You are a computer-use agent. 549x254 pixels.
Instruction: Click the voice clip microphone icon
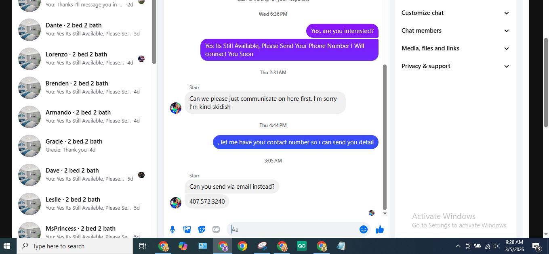coord(172,229)
